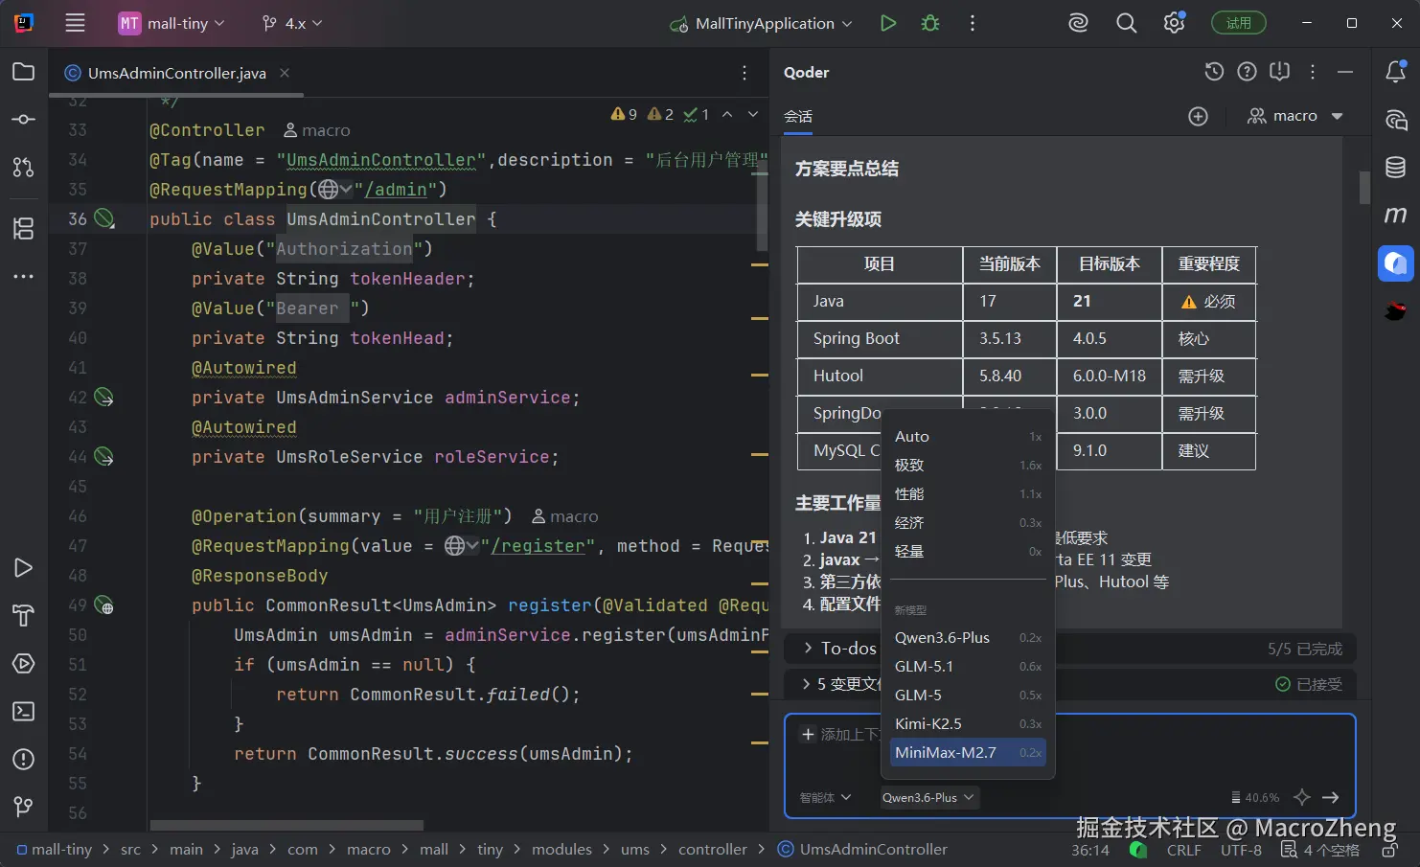Viewport: 1420px width, 867px height.
Task: Open the Git tool window
Action: pyautogui.click(x=24, y=808)
